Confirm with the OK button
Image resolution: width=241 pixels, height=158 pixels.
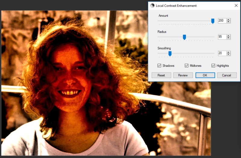(x=205, y=75)
